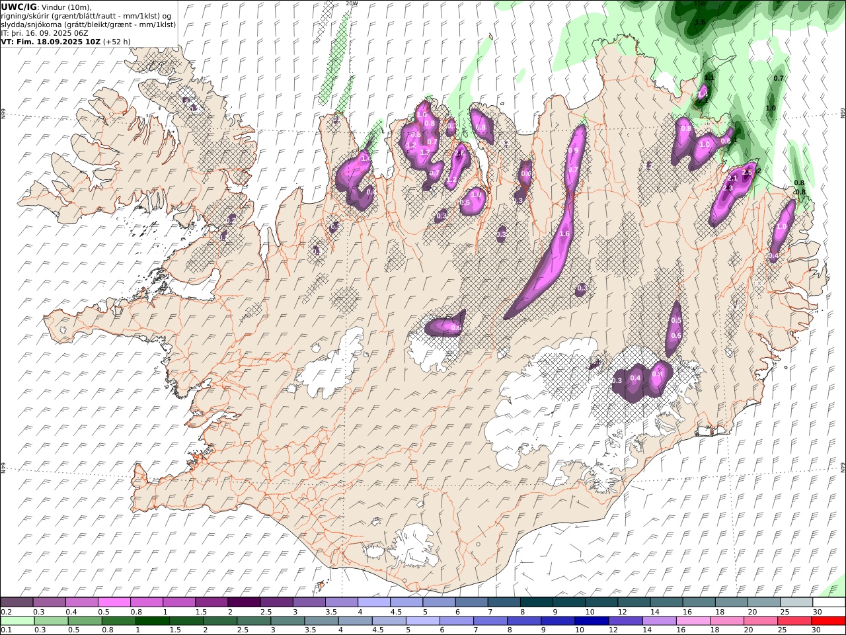Pick the rain-scale swatch starting at 9
This screenshot has height=635, width=846.
coord(557,620)
